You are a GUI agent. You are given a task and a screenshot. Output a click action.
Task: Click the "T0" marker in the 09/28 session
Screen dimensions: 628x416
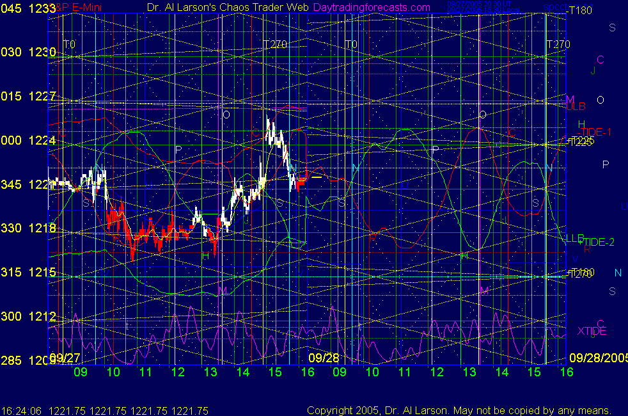pyautogui.click(x=351, y=44)
